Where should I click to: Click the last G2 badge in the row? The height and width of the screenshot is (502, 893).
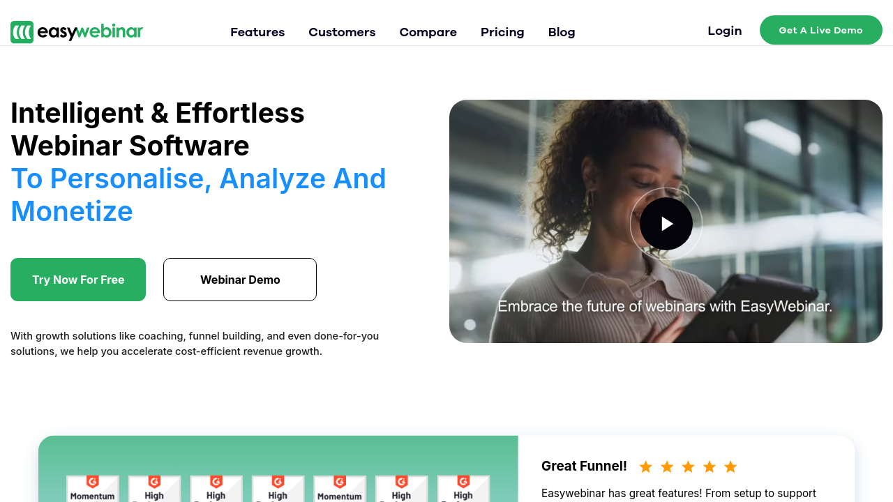coord(463,489)
